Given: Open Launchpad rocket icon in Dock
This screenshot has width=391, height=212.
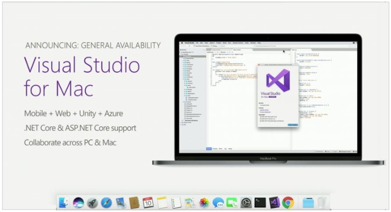Looking at the screenshot, I should click(92, 203).
